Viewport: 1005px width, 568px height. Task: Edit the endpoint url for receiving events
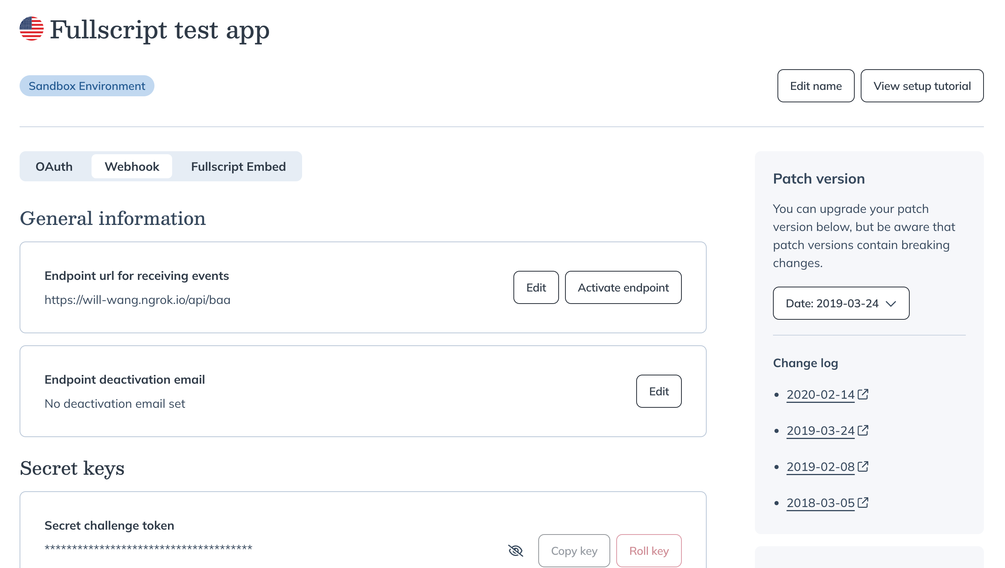click(x=536, y=287)
